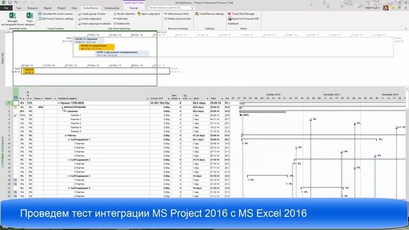Click the 24 203 164,55р. cost cell

[160, 103]
